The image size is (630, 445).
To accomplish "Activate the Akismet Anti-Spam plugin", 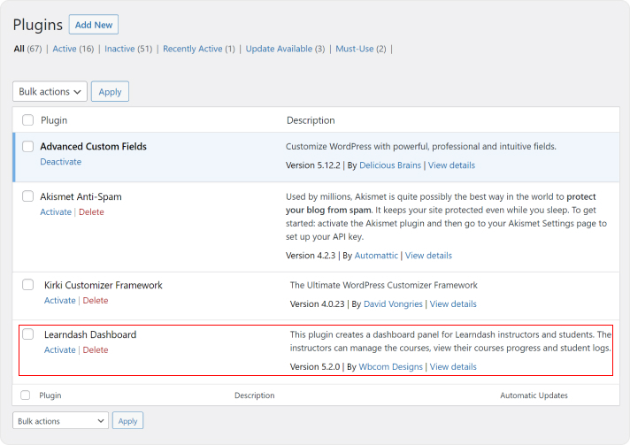I will [56, 211].
